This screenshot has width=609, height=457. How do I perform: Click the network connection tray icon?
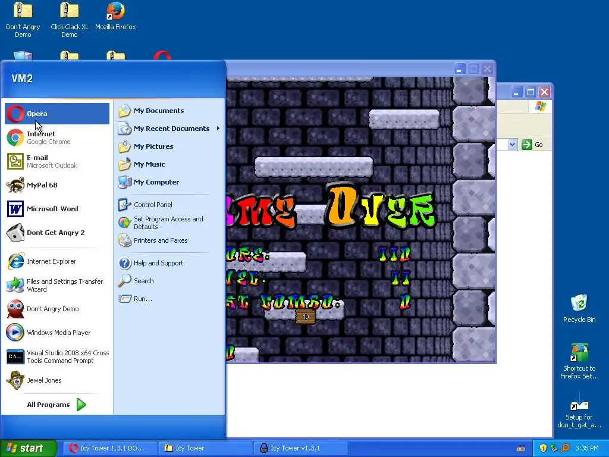pos(554,448)
